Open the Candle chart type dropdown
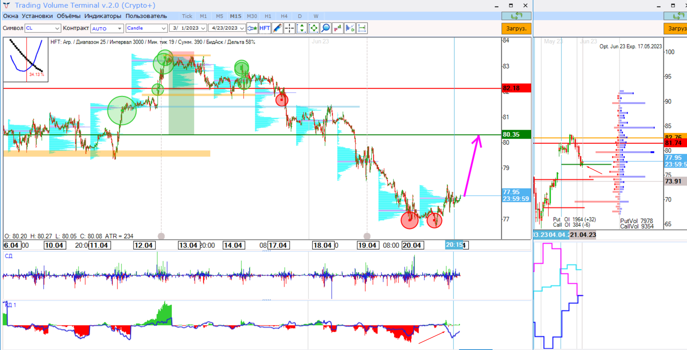This screenshot has height=350, width=687. [146, 28]
